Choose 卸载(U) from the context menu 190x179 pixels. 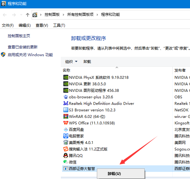114,174
